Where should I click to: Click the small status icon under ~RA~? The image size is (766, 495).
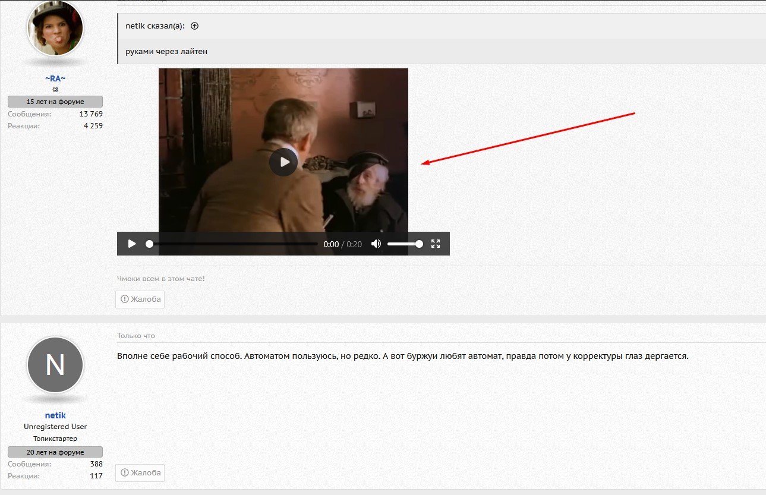coord(55,89)
